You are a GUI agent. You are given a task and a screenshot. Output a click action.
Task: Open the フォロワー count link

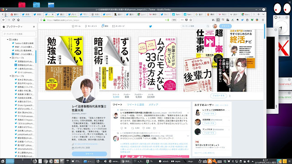pyautogui.click(x=139, y=96)
